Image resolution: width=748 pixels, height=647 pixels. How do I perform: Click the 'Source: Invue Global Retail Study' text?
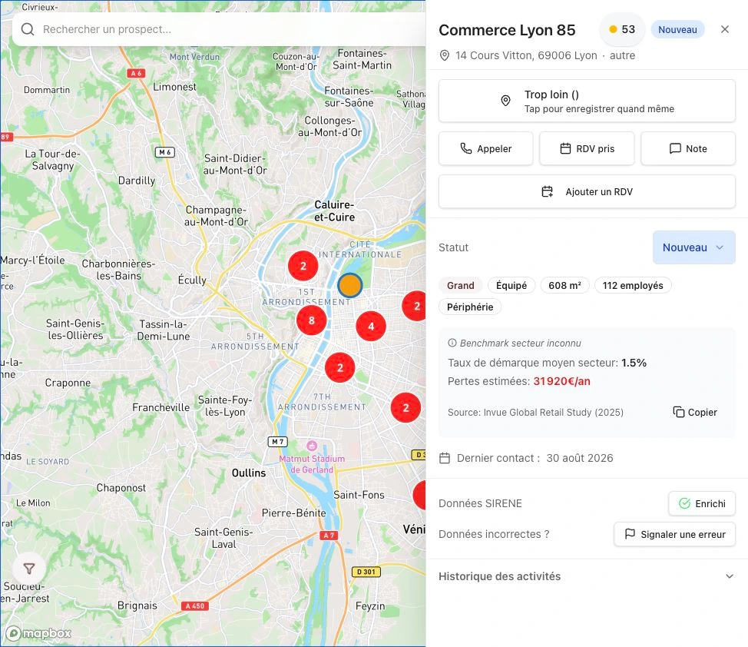535,413
